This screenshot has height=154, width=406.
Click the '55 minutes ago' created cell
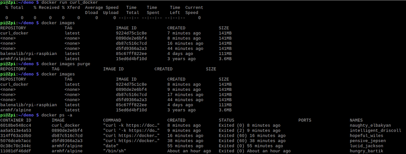click(186, 146)
